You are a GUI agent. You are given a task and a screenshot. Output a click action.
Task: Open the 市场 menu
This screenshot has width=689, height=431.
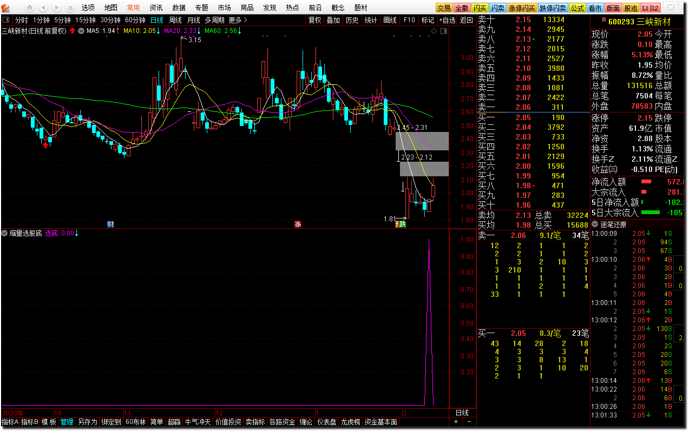pos(224,8)
